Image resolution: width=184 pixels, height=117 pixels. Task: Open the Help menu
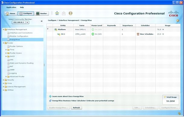pyautogui.click(x=22, y=7)
